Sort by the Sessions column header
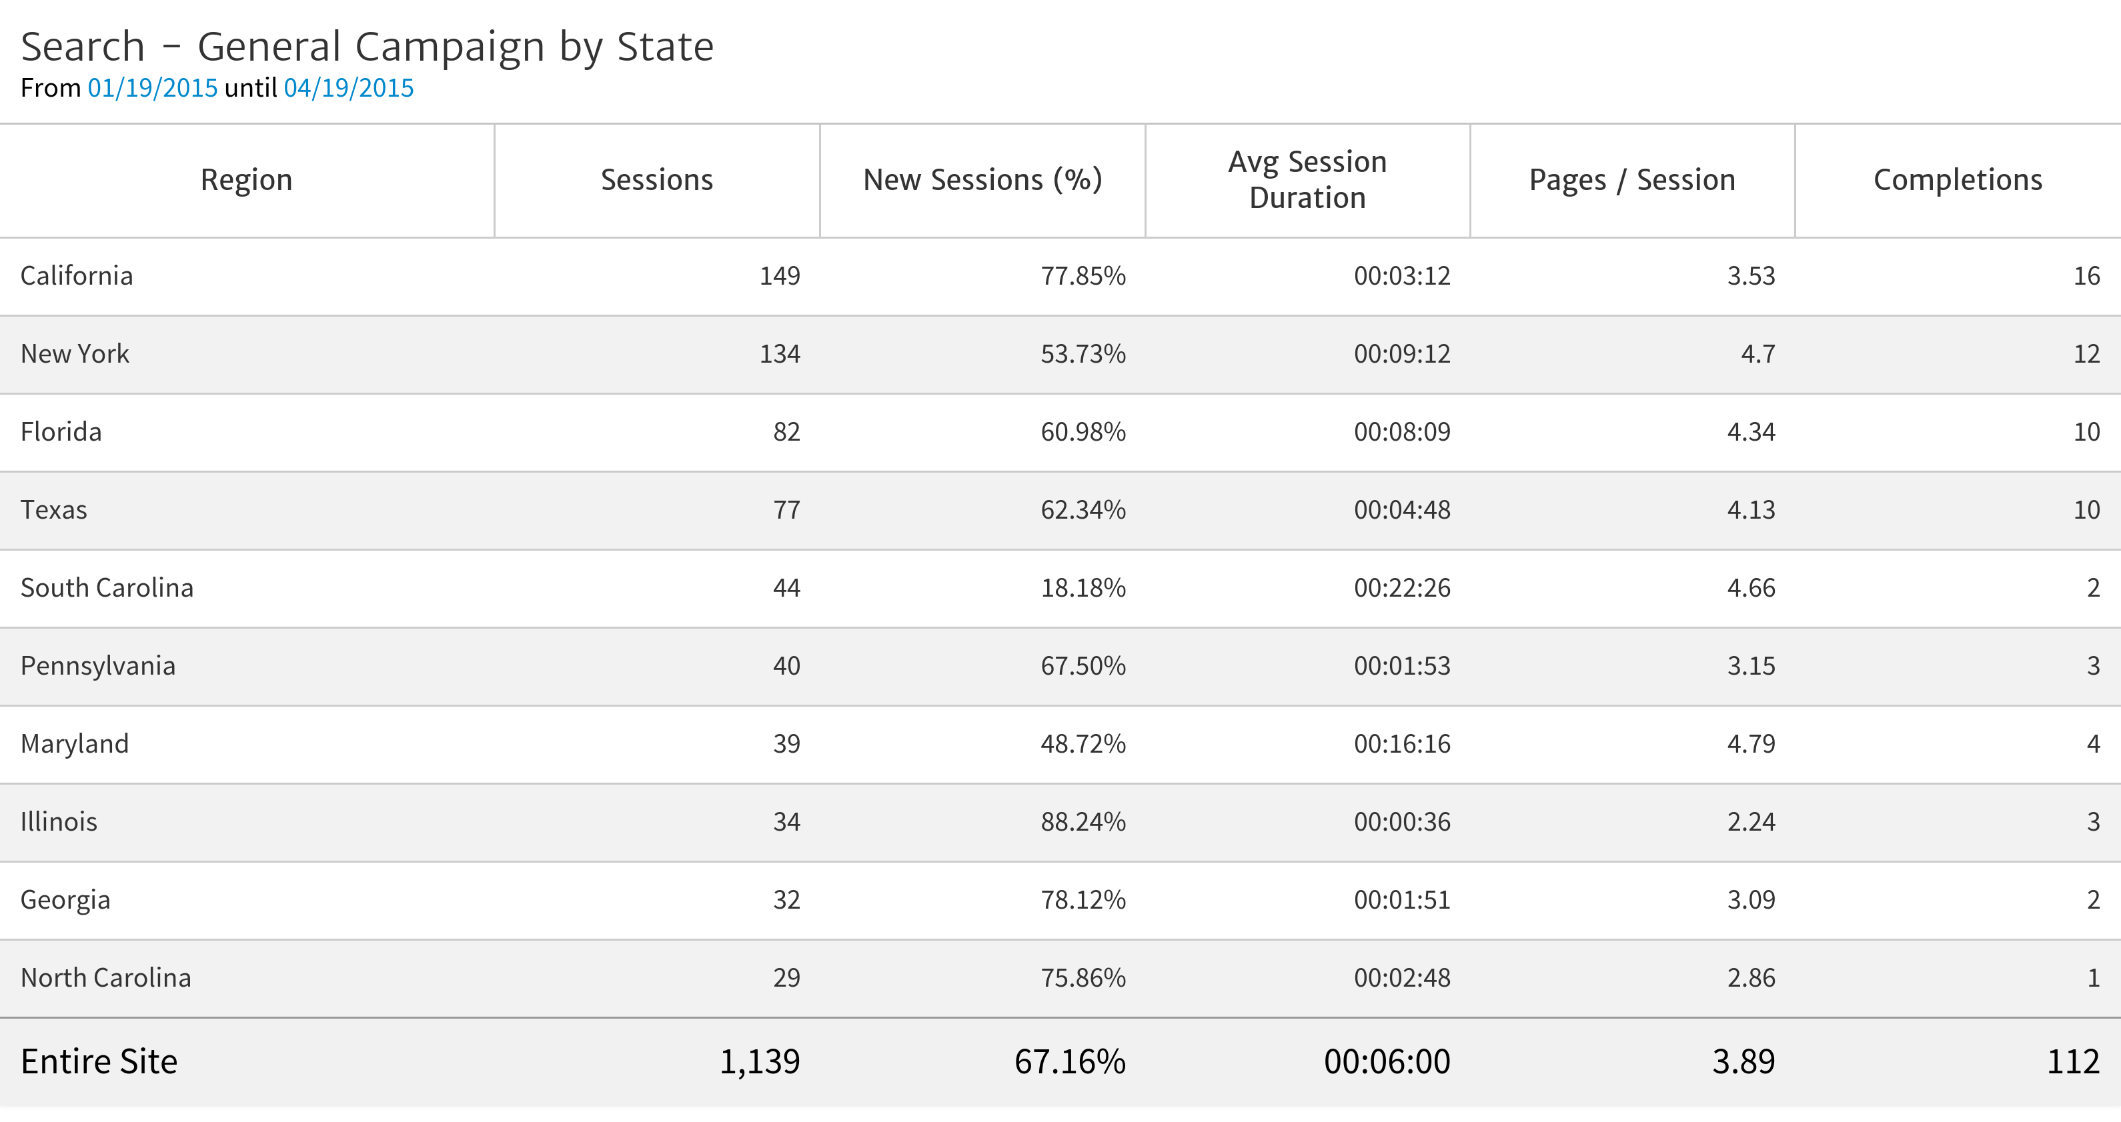Image resolution: width=2121 pixels, height=1122 pixels. click(656, 180)
